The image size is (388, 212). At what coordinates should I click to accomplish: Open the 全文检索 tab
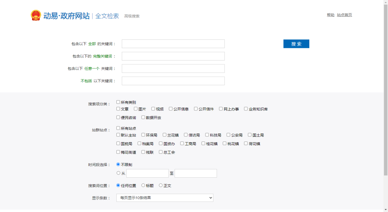[107, 16]
